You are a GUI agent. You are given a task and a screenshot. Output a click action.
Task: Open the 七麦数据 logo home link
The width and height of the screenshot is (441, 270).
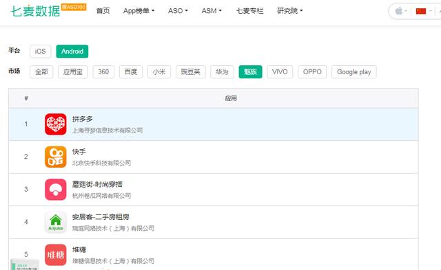(x=35, y=11)
